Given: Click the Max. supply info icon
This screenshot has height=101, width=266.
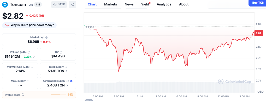Looking at the screenshot, I should tap(28, 81).
